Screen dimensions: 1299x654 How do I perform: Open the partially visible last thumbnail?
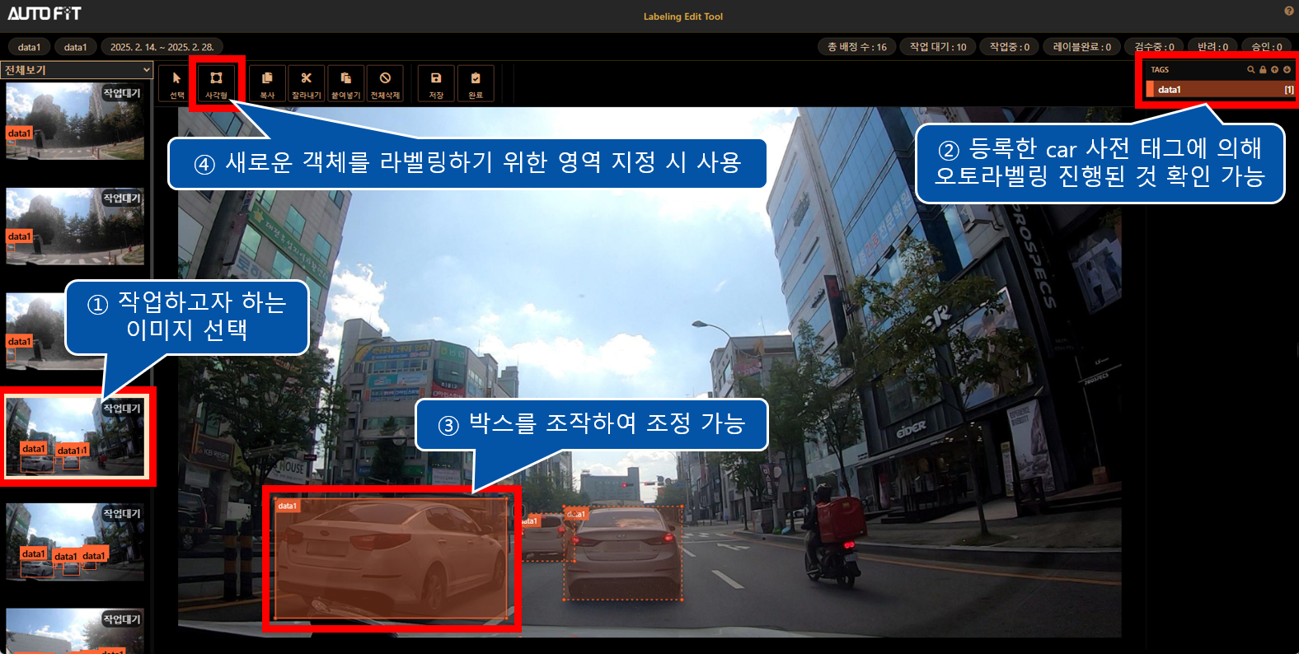pyautogui.click(x=75, y=631)
